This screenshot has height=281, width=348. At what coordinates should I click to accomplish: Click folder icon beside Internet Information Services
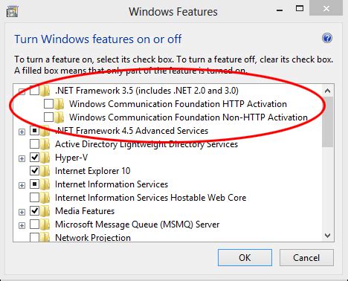pos(45,184)
